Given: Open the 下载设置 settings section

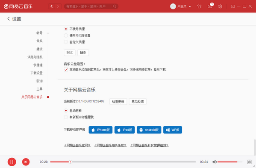Looking at the screenshot, I should point(36,73).
